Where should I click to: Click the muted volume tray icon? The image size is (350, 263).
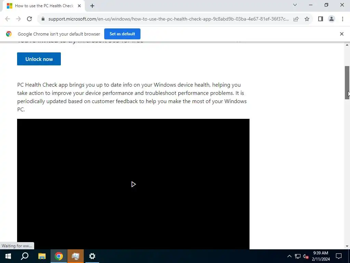306,256
